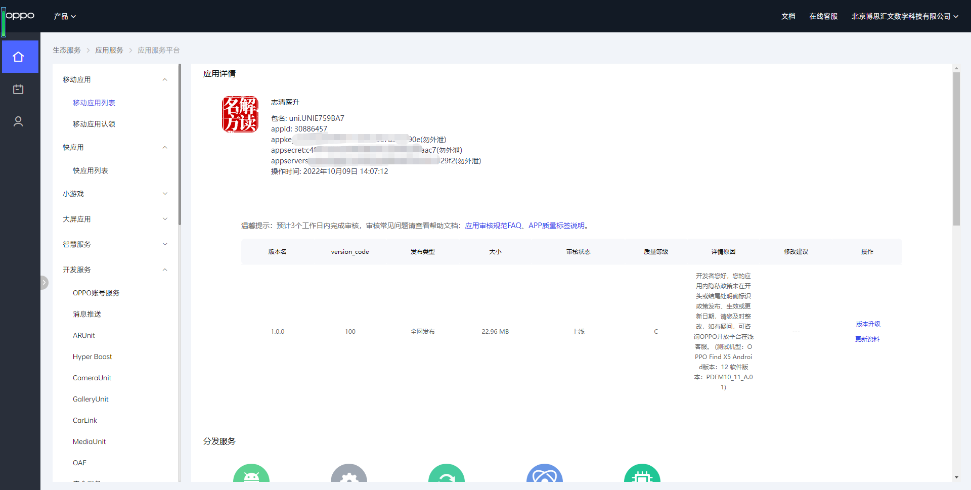Click the sidebar menu scrollbar
The image size is (971, 490).
pos(180,144)
